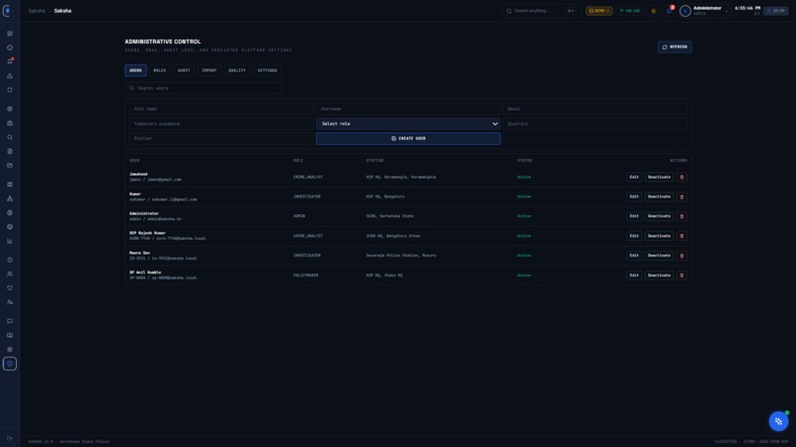The height and width of the screenshot is (447, 796).
Task: Open the warning triangle sidebar icon
Action: [x=10, y=76]
